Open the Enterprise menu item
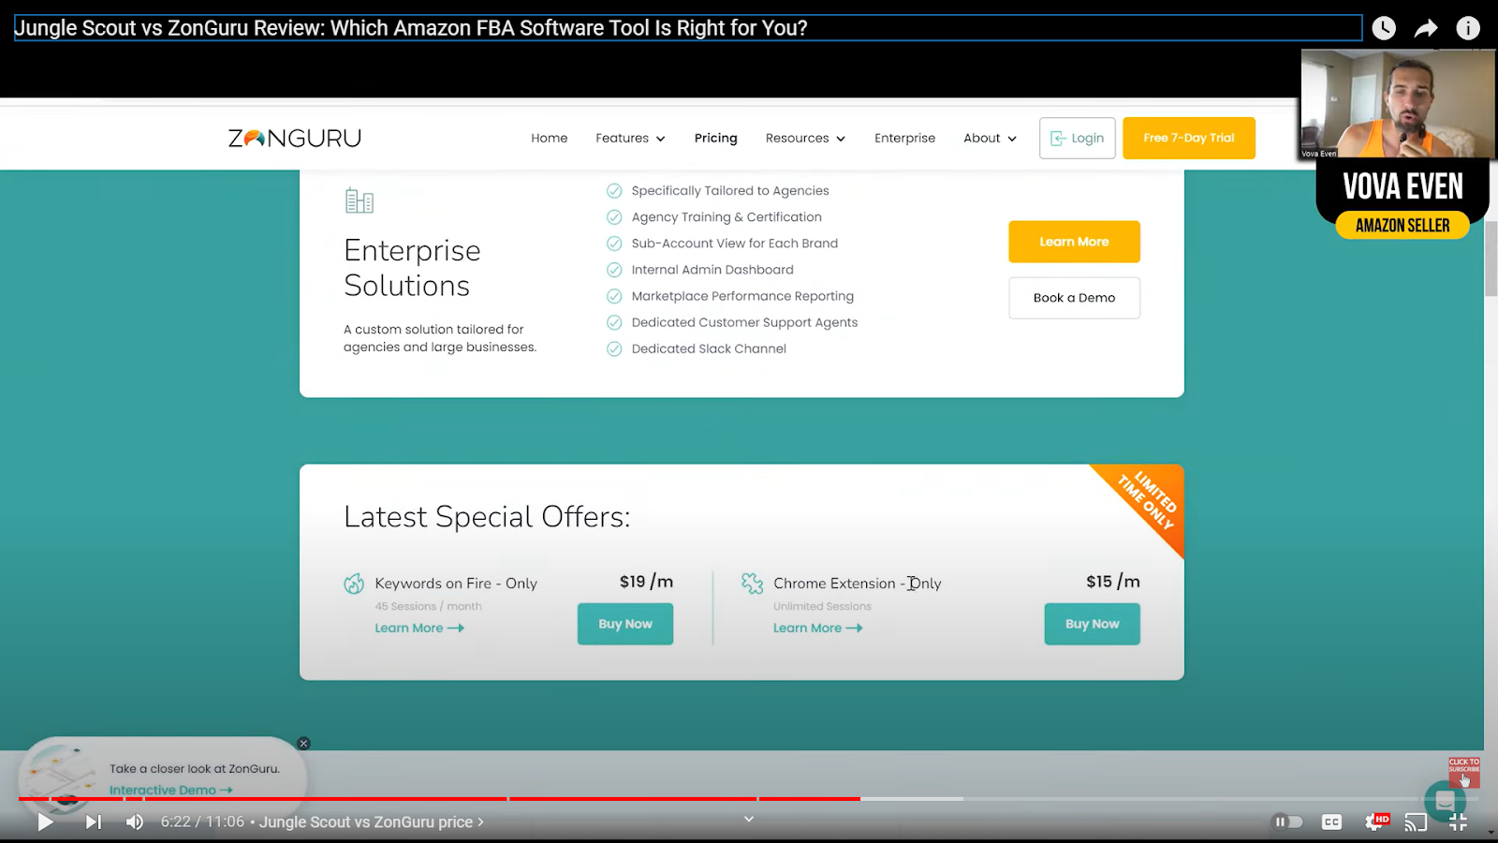This screenshot has height=843, width=1498. [904, 138]
